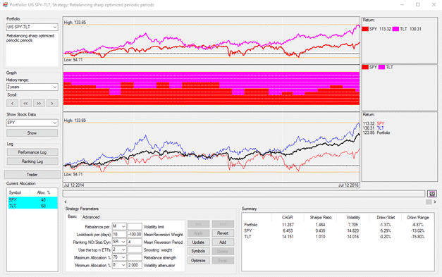
Task: Click the Alloc. % column header
Action: pos(44,192)
